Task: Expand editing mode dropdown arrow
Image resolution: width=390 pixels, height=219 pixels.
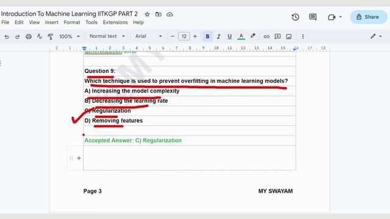Action: [x=380, y=36]
